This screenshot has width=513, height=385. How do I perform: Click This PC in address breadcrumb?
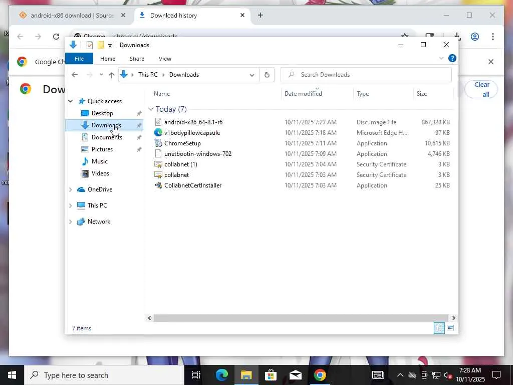pyautogui.click(x=148, y=75)
